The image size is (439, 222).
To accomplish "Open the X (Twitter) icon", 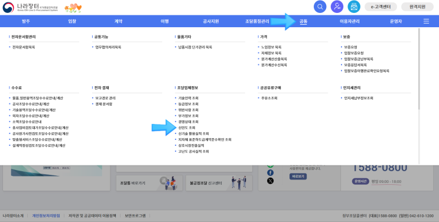I will click(270, 181).
